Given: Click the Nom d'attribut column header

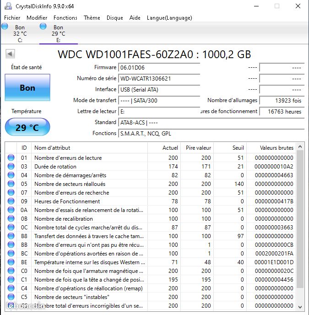Looking at the screenshot, I should 89,148.
